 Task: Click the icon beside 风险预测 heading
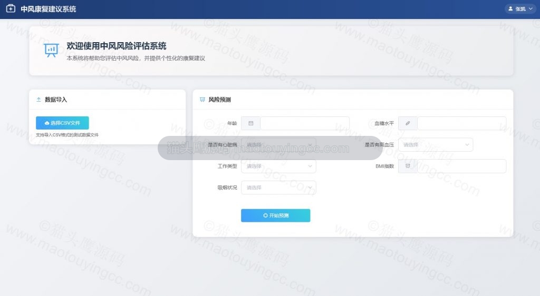[202, 100]
